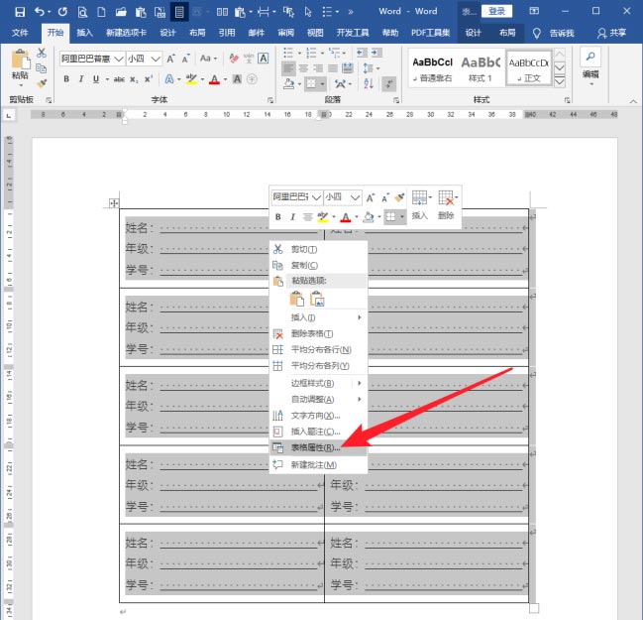The height and width of the screenshot is (620, 643).
Task: Click the table resize handle at bottom-right
Action: pos(534,608)
